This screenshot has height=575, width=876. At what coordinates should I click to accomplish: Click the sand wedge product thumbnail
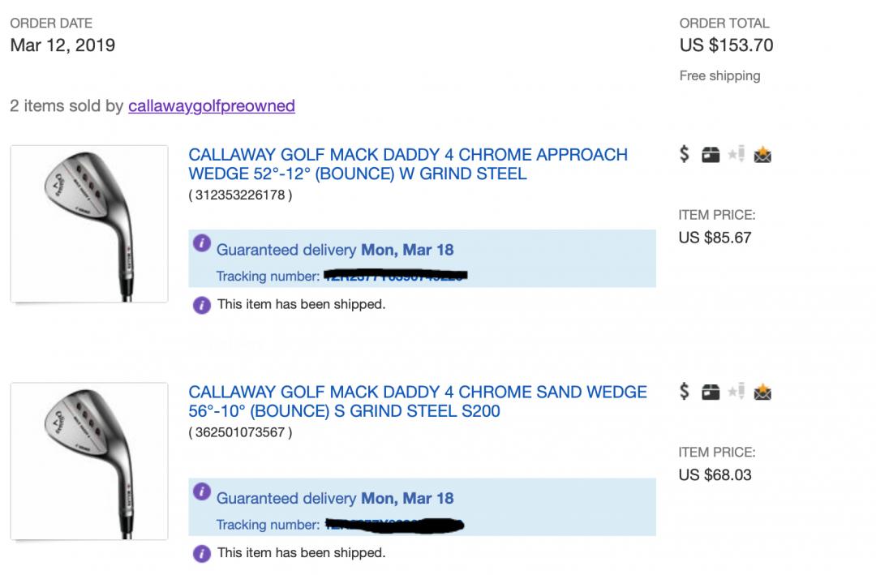click(x=89, y=461)
